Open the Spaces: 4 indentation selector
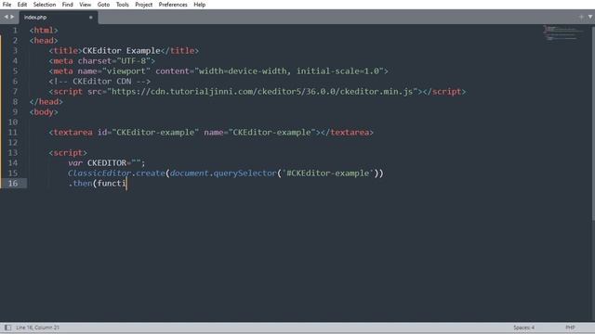This screenshot has width=595, height=334. click(524, 328)
